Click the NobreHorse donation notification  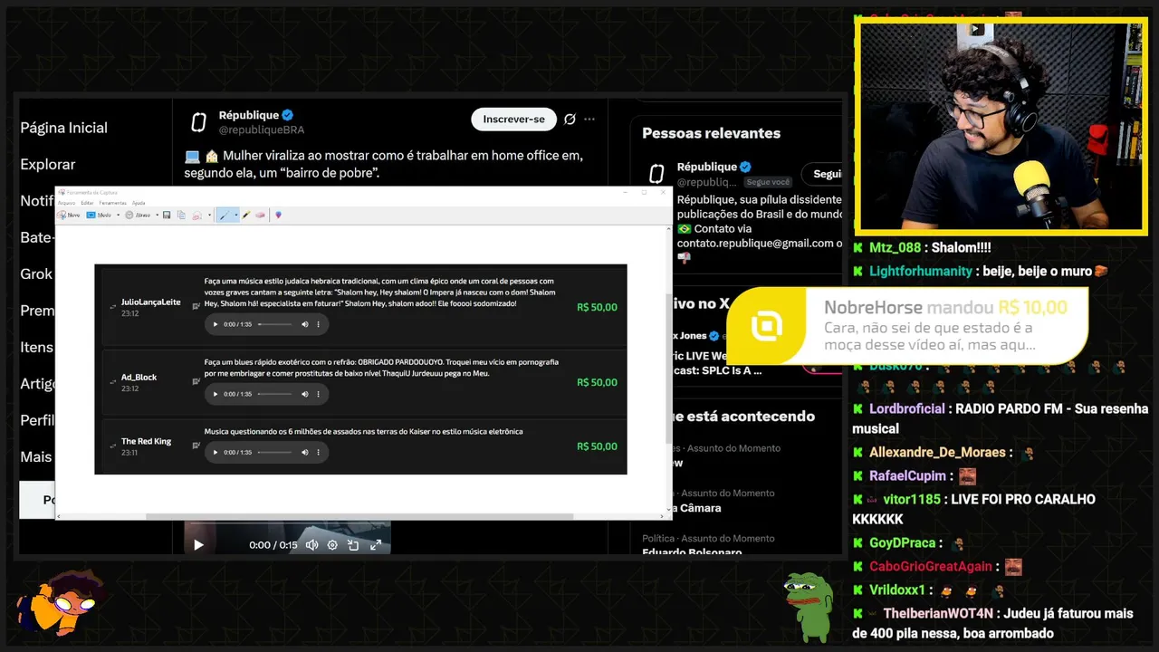pos(906,326)
